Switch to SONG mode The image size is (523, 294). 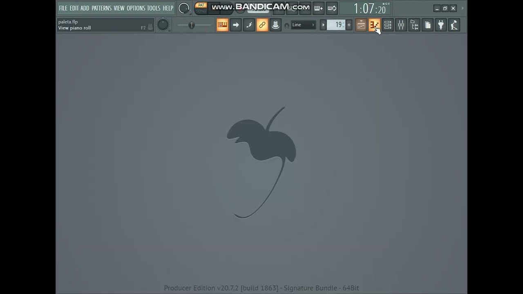pos(201,11)
